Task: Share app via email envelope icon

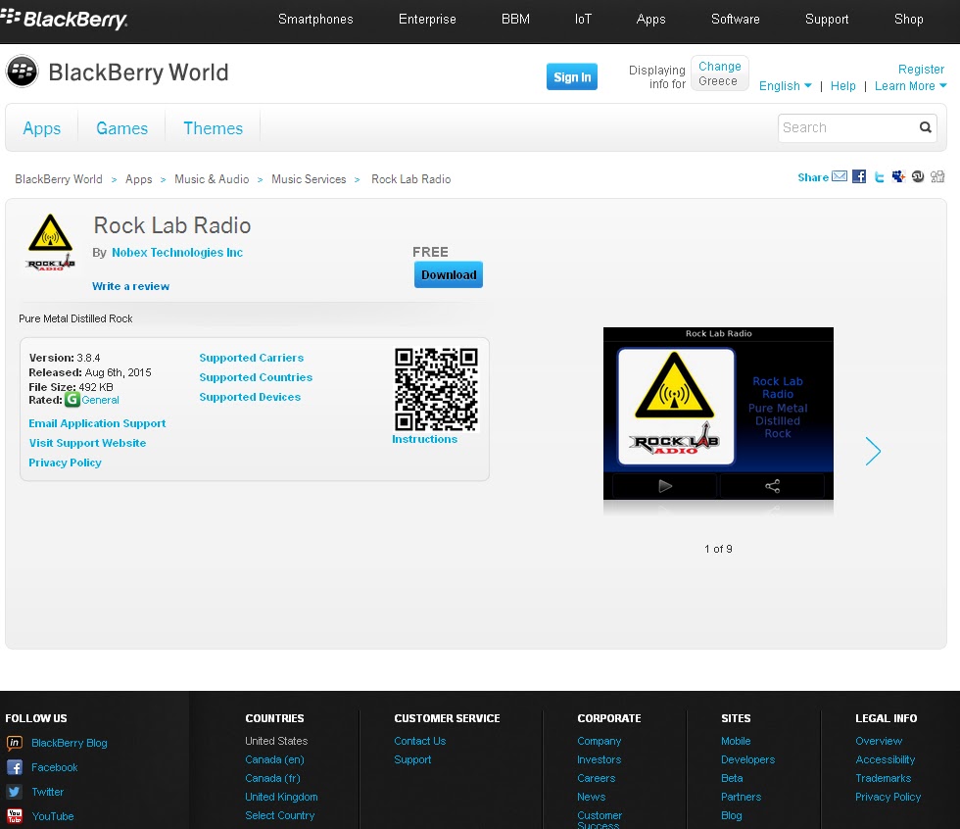Action: (840, 177)
